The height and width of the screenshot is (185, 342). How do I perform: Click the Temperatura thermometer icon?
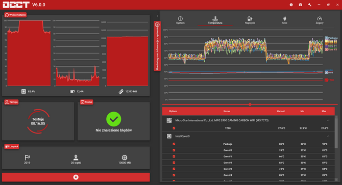[x=215, y=18]
